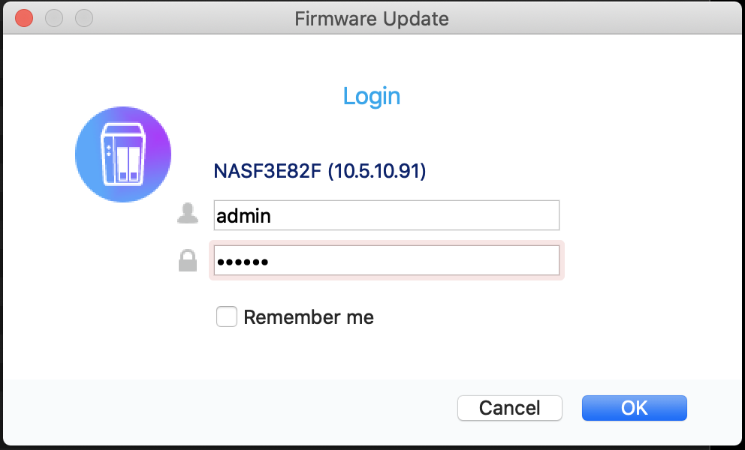Focus the username field containing admin
The height and width of the screenshot is (450, 745).
click(x=386, y=215)
